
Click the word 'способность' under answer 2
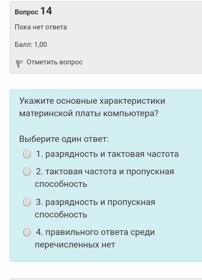61,184
